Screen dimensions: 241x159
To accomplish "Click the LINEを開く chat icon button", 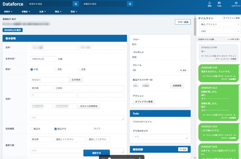I will point(233,39).
